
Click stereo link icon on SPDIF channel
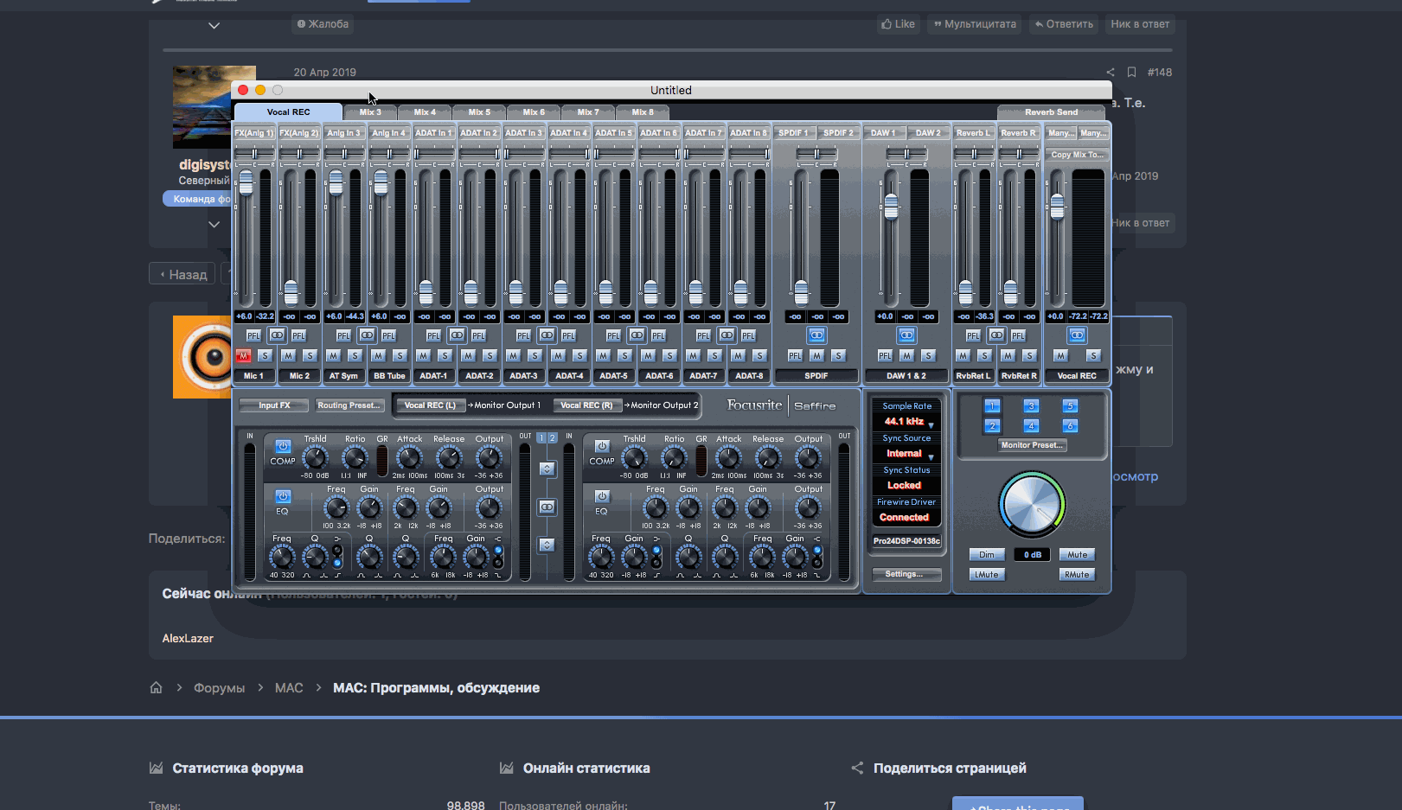tap(816, 335)
